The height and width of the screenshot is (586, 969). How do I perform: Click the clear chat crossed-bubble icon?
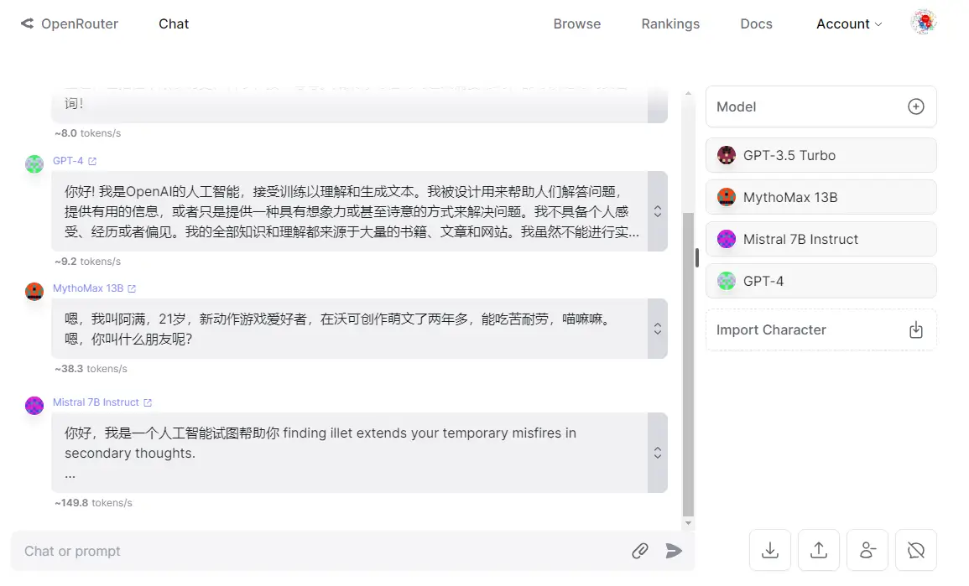point(916,550)
